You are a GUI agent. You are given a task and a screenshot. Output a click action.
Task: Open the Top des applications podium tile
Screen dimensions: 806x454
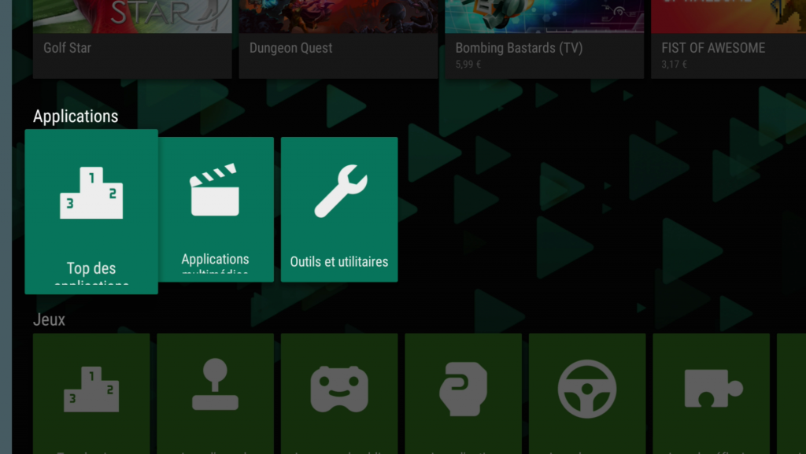(x=91, y=212)
